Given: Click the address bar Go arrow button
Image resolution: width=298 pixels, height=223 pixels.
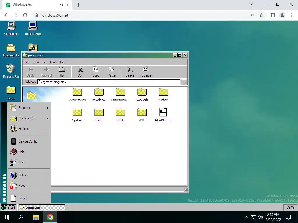Looking at the screenshot, I should click(184, 82).
